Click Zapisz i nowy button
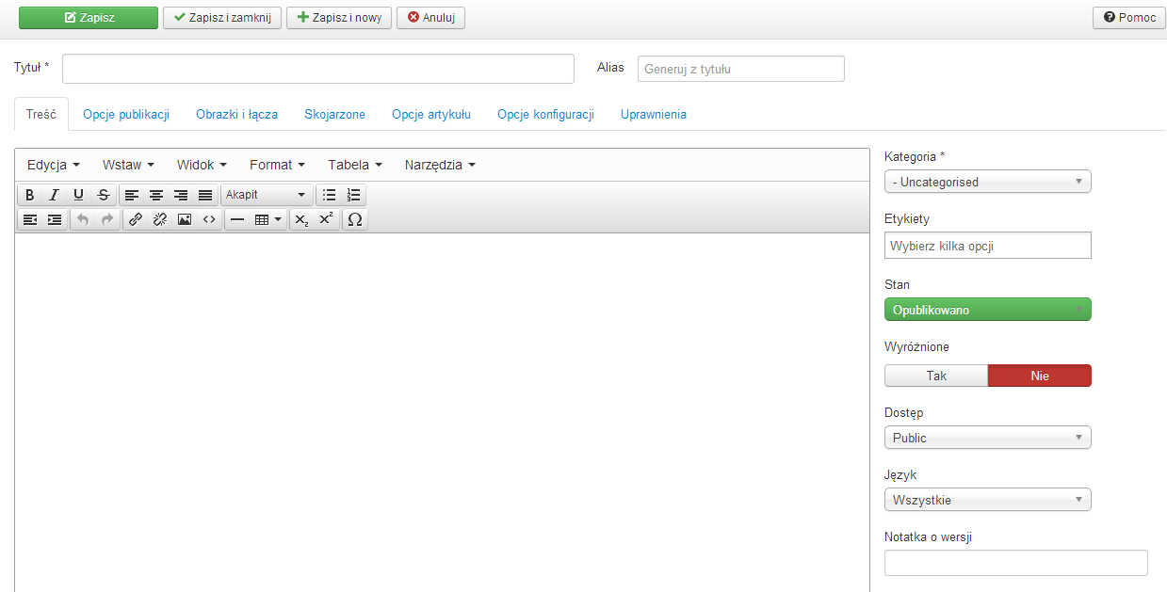This screenshot has height=592, width=1167. pos(339,17)
